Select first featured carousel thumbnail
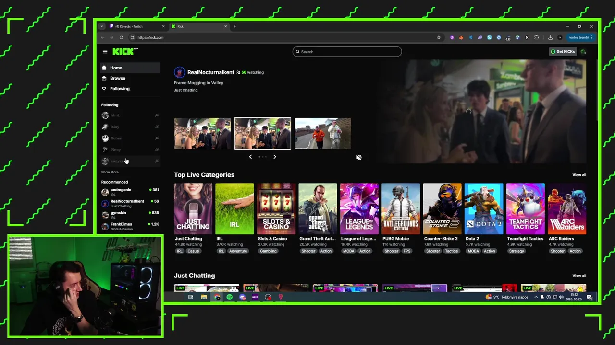 point(202,133)
